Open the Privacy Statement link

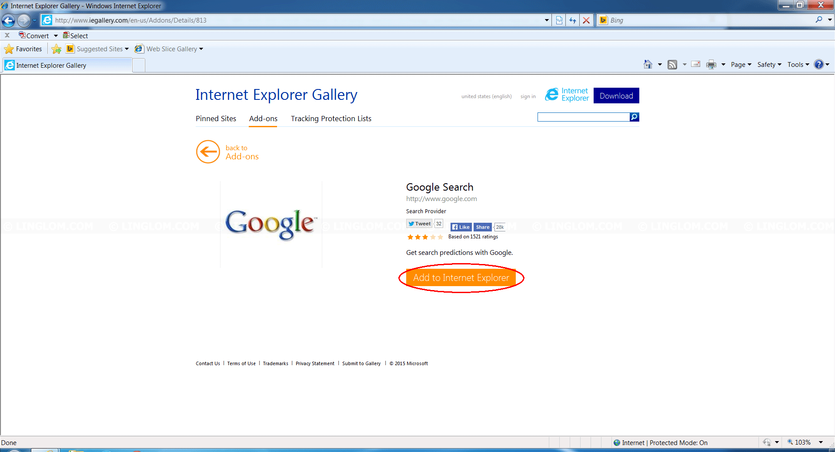click(315, 363)
